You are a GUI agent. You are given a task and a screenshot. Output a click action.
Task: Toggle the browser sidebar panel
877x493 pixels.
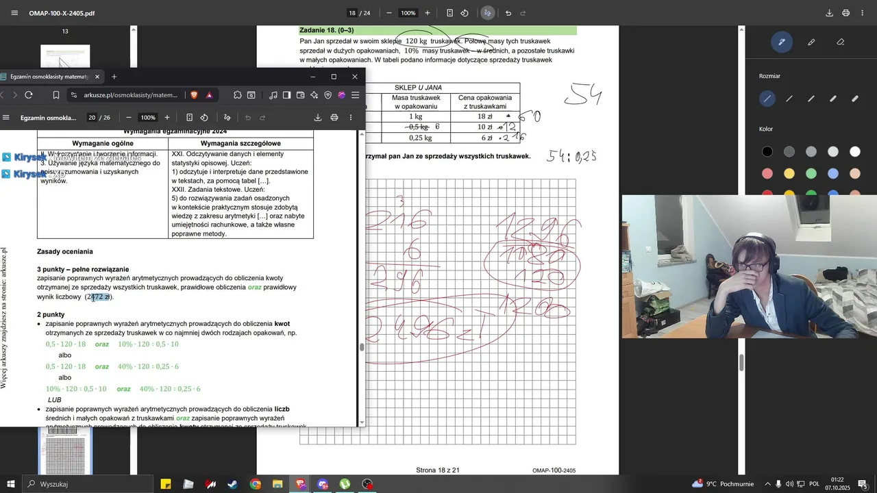click(287, 95)
